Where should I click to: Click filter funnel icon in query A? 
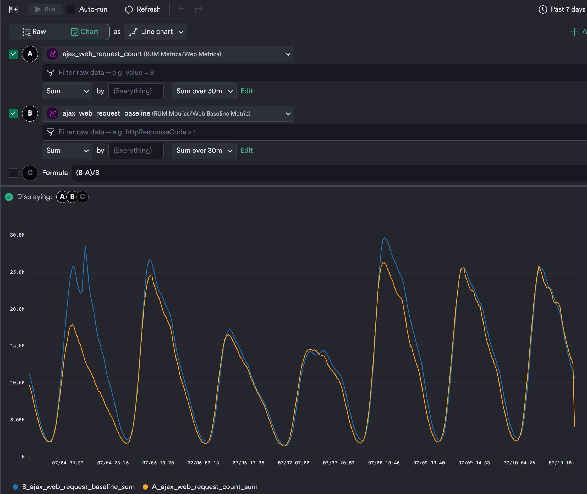(50, 73)
